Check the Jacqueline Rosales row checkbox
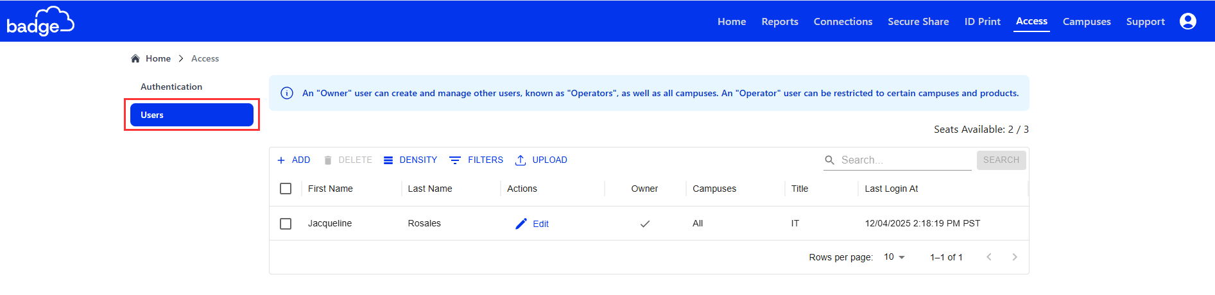 coord(286,223)
